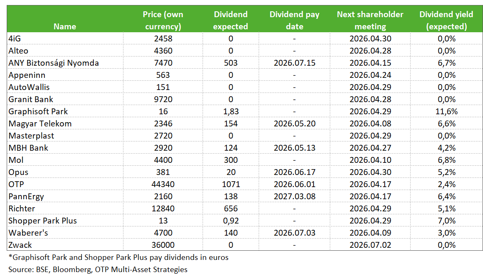483x275 pixels.
Task: Click the Granit Bank price 9720
Action: click(163, 99)
